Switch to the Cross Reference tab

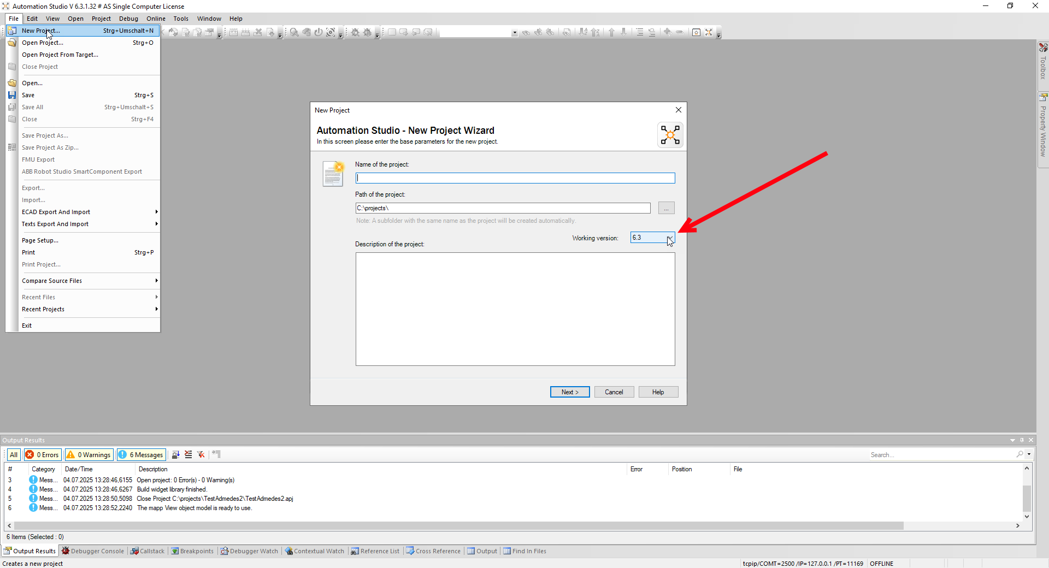433,551
